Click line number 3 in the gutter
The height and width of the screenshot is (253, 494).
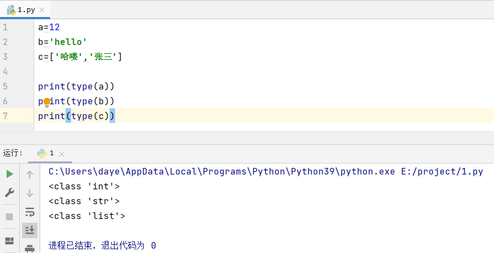point(5,57)
